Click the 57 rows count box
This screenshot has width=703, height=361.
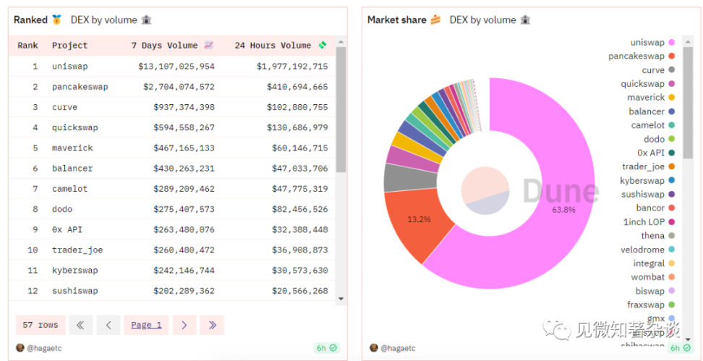tap(41, 325)
